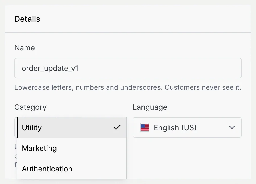This screenshot has width=256, height=184.
Task: Click the US flag icon
Action: click(x=145, y=127)
